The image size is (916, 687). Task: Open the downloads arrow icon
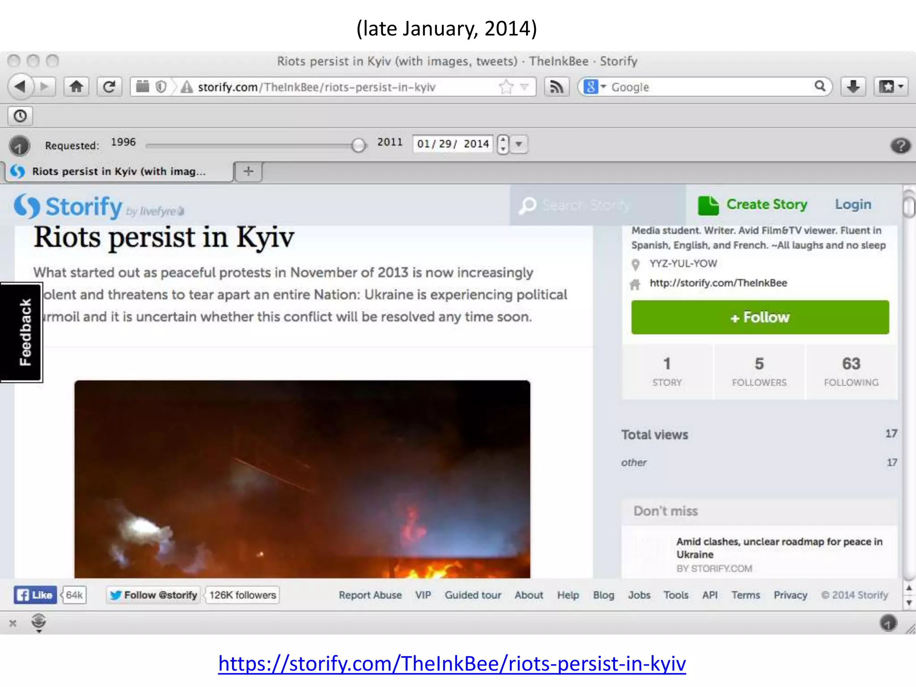pyautogui.click(x=853, y=86)
